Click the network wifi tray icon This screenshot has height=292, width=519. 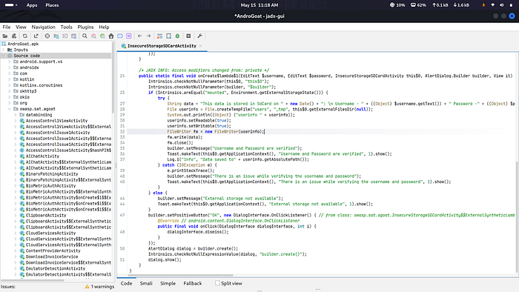tap(492, 5)
